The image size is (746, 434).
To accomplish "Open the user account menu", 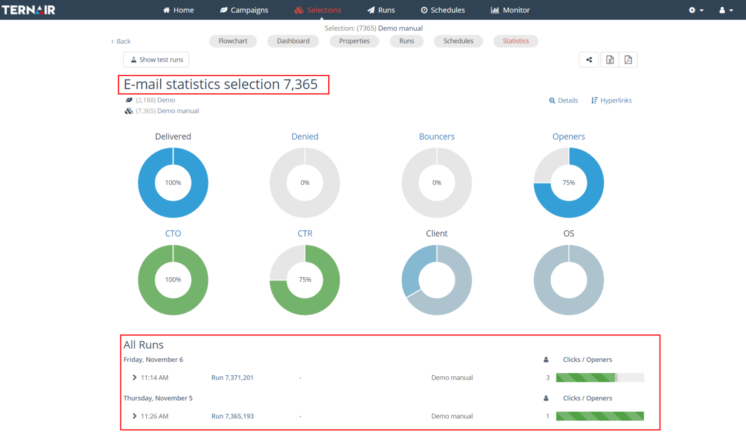I will point(726,10).
